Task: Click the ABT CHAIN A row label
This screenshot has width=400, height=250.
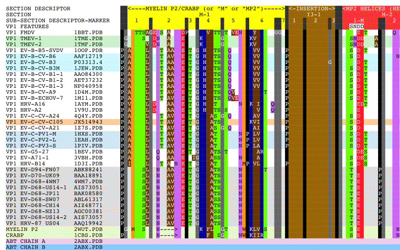Action: tap(25, 241)
